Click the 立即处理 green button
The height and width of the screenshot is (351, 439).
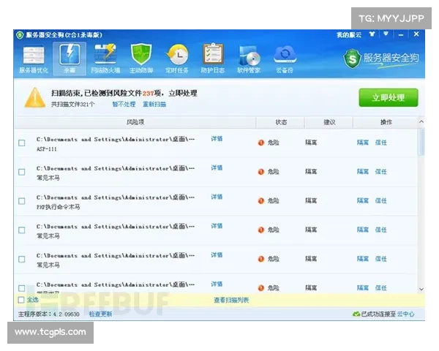click(x=388, y=98)
